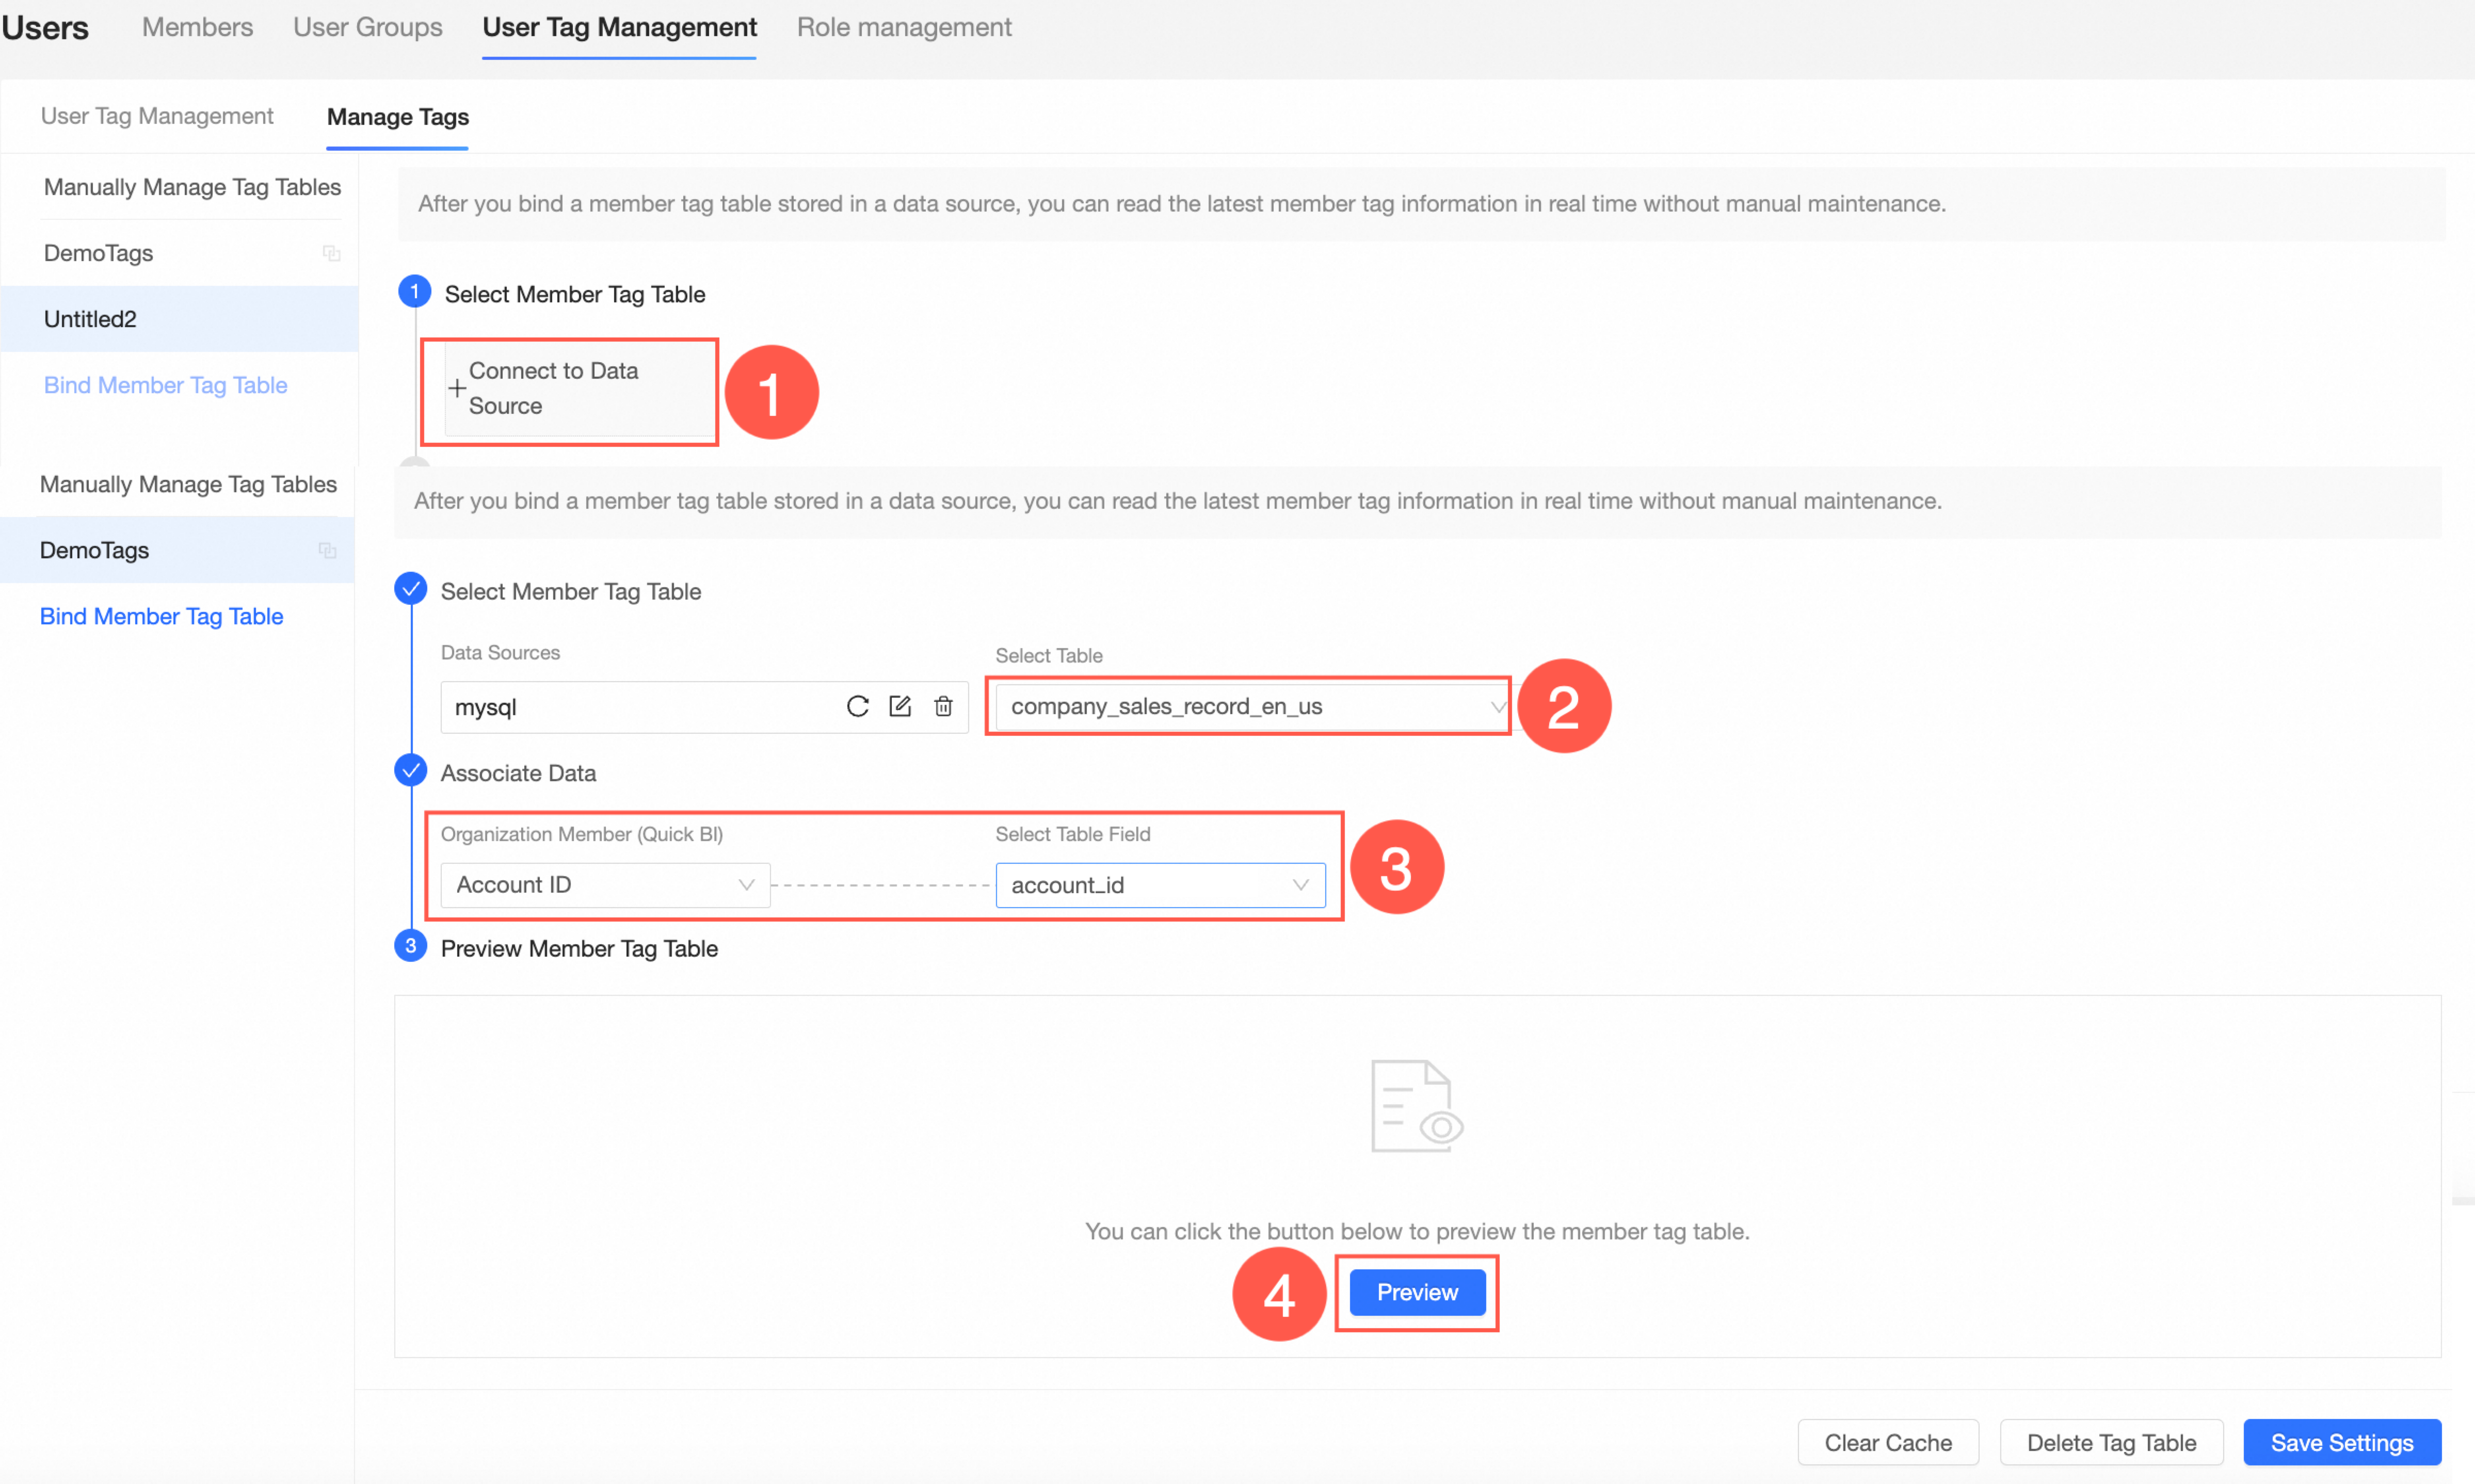Click the plus icon in Connect to Data Source
This screenshot has width=2475, height=1484.
pos(457,388)
